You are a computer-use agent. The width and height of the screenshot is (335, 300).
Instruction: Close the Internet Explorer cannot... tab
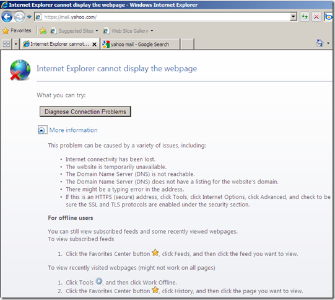click(94, 44)
